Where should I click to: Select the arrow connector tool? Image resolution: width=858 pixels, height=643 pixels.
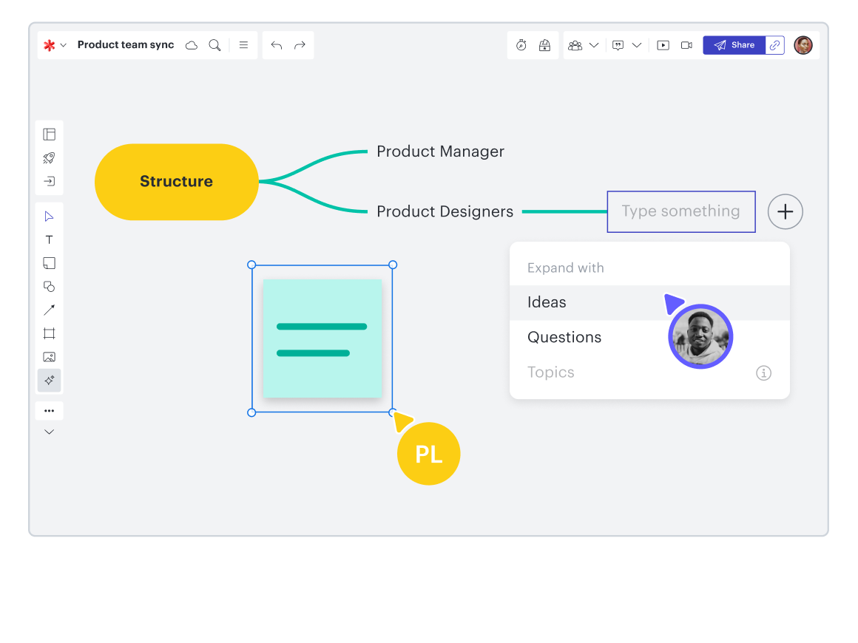point(49,310)
